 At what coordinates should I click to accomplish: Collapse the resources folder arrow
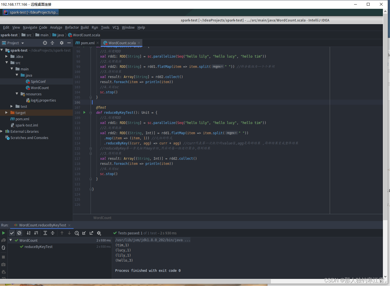click(17, 94)
